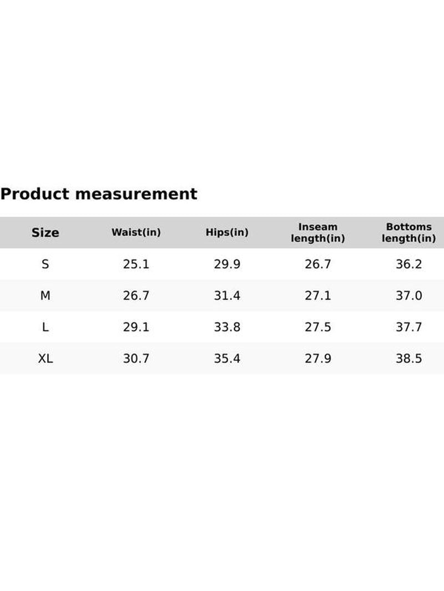The width and height of the screenshot is (444, 591).
Task: Click the Size column header
Action: coord(45,233)
